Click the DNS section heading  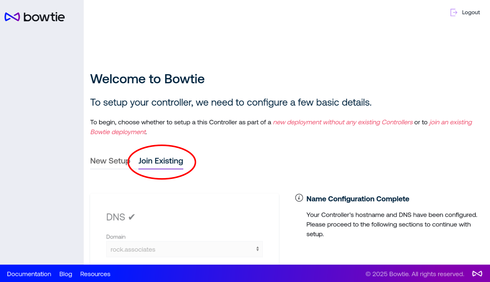point(116,217)
